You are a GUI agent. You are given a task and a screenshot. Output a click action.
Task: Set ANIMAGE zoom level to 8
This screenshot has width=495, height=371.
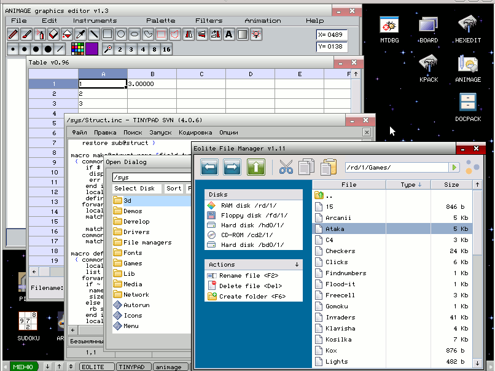tap(154, 49)
